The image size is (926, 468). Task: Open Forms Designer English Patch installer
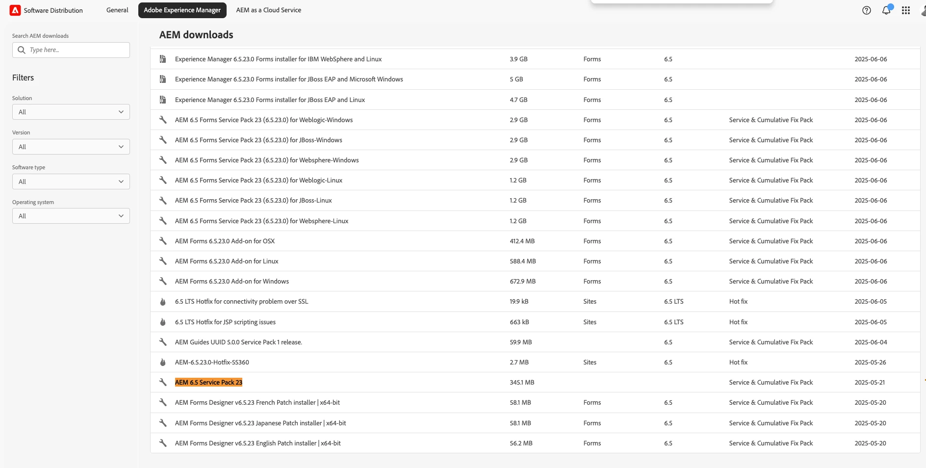coord(258,443)
